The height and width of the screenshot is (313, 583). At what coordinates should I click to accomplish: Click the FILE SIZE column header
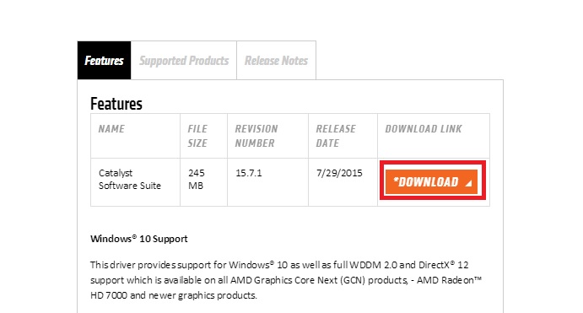[x=197, y=136]
